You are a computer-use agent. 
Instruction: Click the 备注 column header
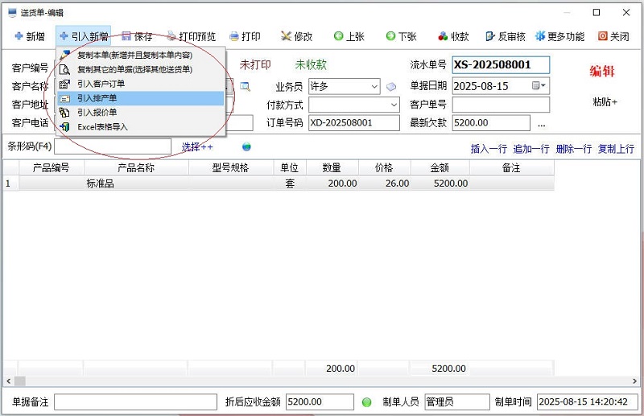[x=511, y=167]
